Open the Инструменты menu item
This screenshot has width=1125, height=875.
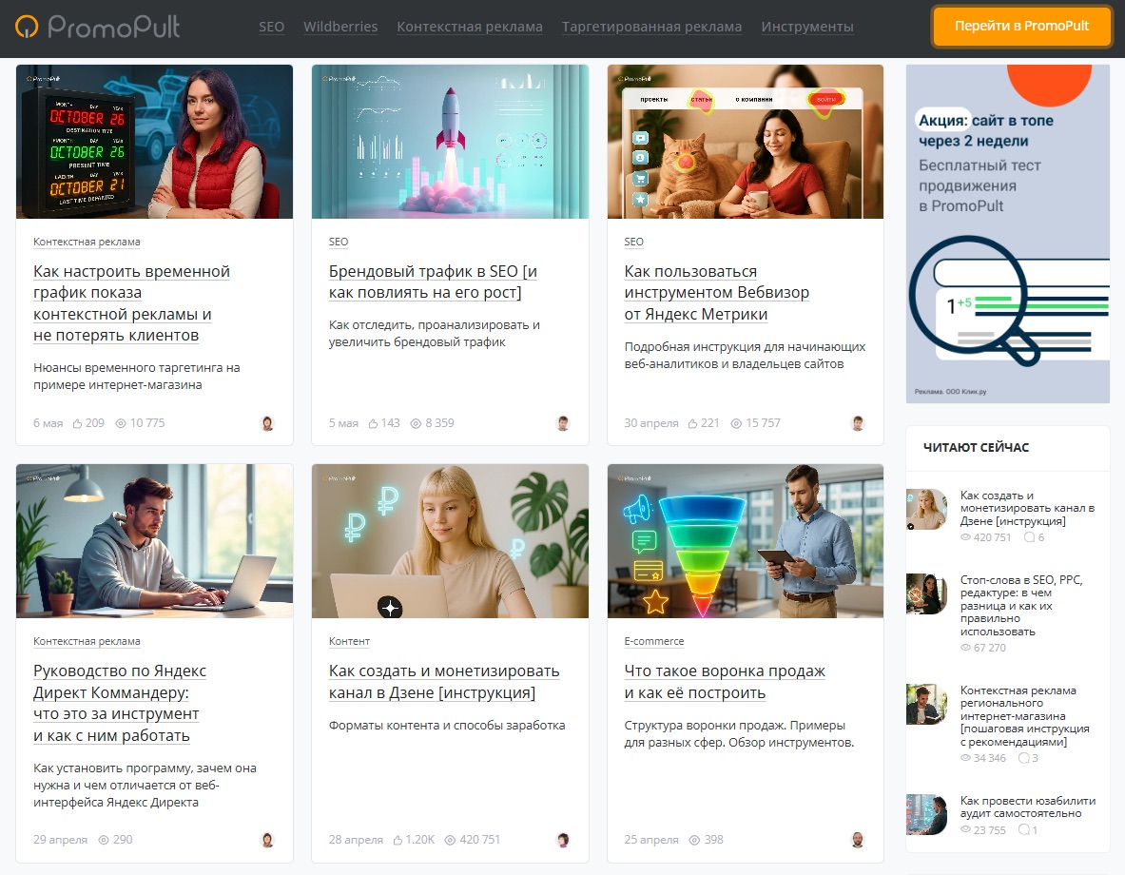(807, 27)
